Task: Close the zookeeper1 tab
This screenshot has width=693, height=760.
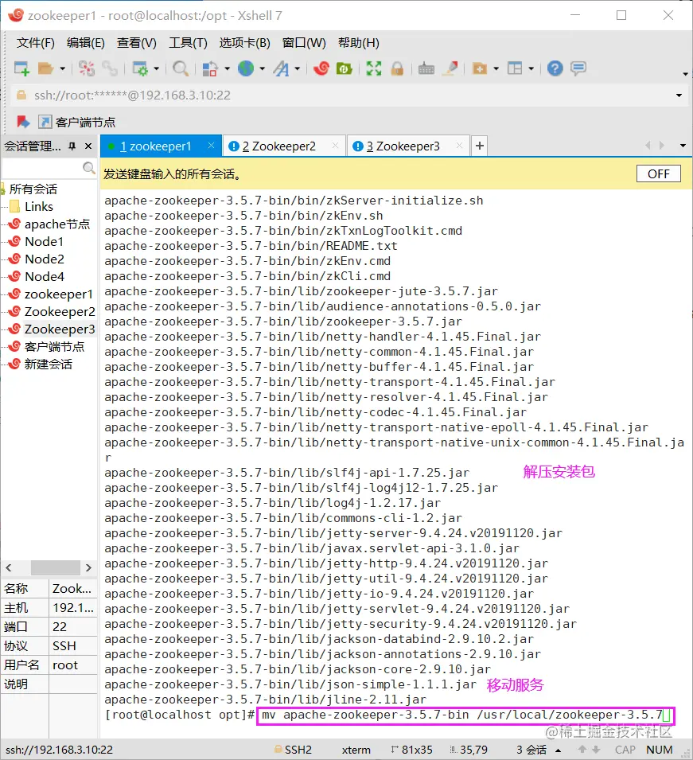Action: (x=211, y=146)
